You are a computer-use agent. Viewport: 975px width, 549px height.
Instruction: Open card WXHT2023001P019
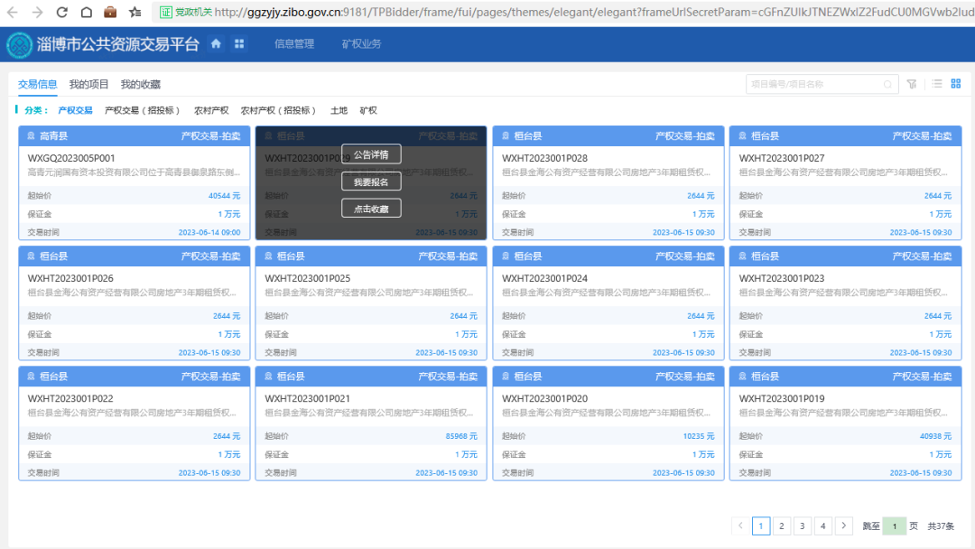click(x=846, y=423)
